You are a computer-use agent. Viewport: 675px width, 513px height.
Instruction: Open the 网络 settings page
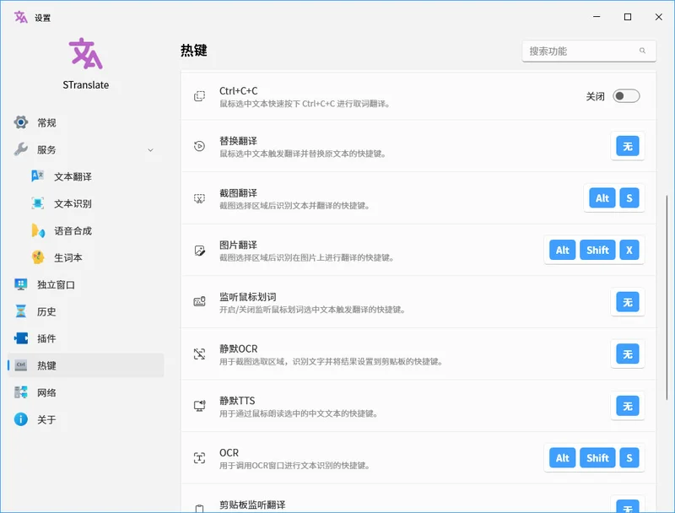click(x=86, y=392)
